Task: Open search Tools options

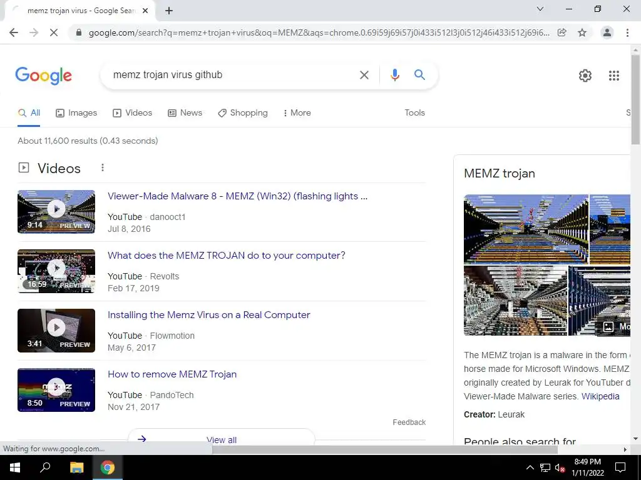Action: click(x=414, y=113)
